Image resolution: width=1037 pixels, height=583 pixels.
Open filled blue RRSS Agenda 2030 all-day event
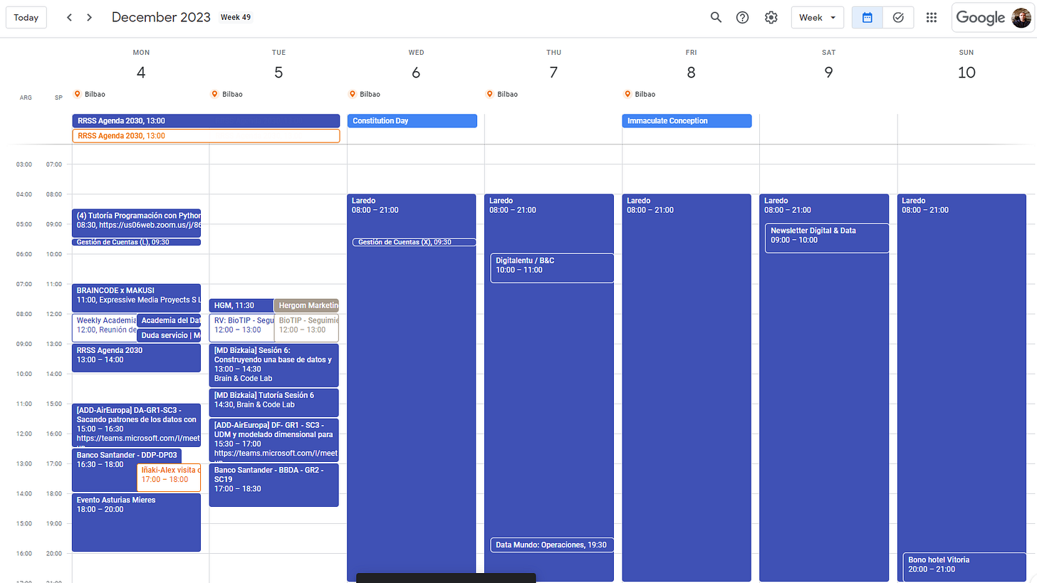pyautogui.click(x=206, y=121)
